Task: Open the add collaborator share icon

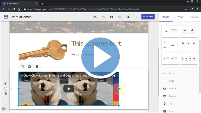Action: (x=128, y=17)
